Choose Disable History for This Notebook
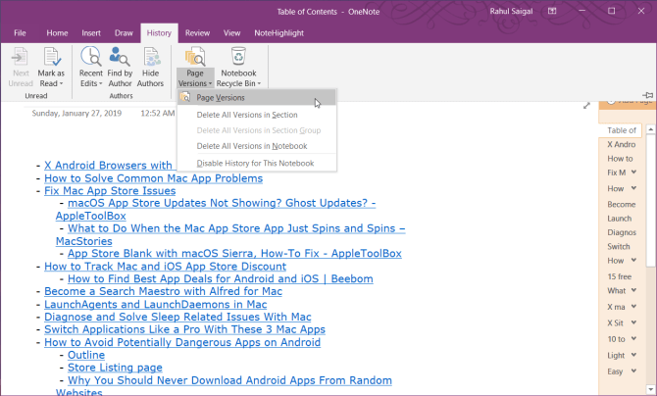Image resolution: width=657 pixels, height=396 pixels. point(255,163)
